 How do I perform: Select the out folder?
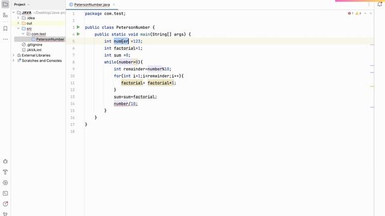(x=29, y=23)
